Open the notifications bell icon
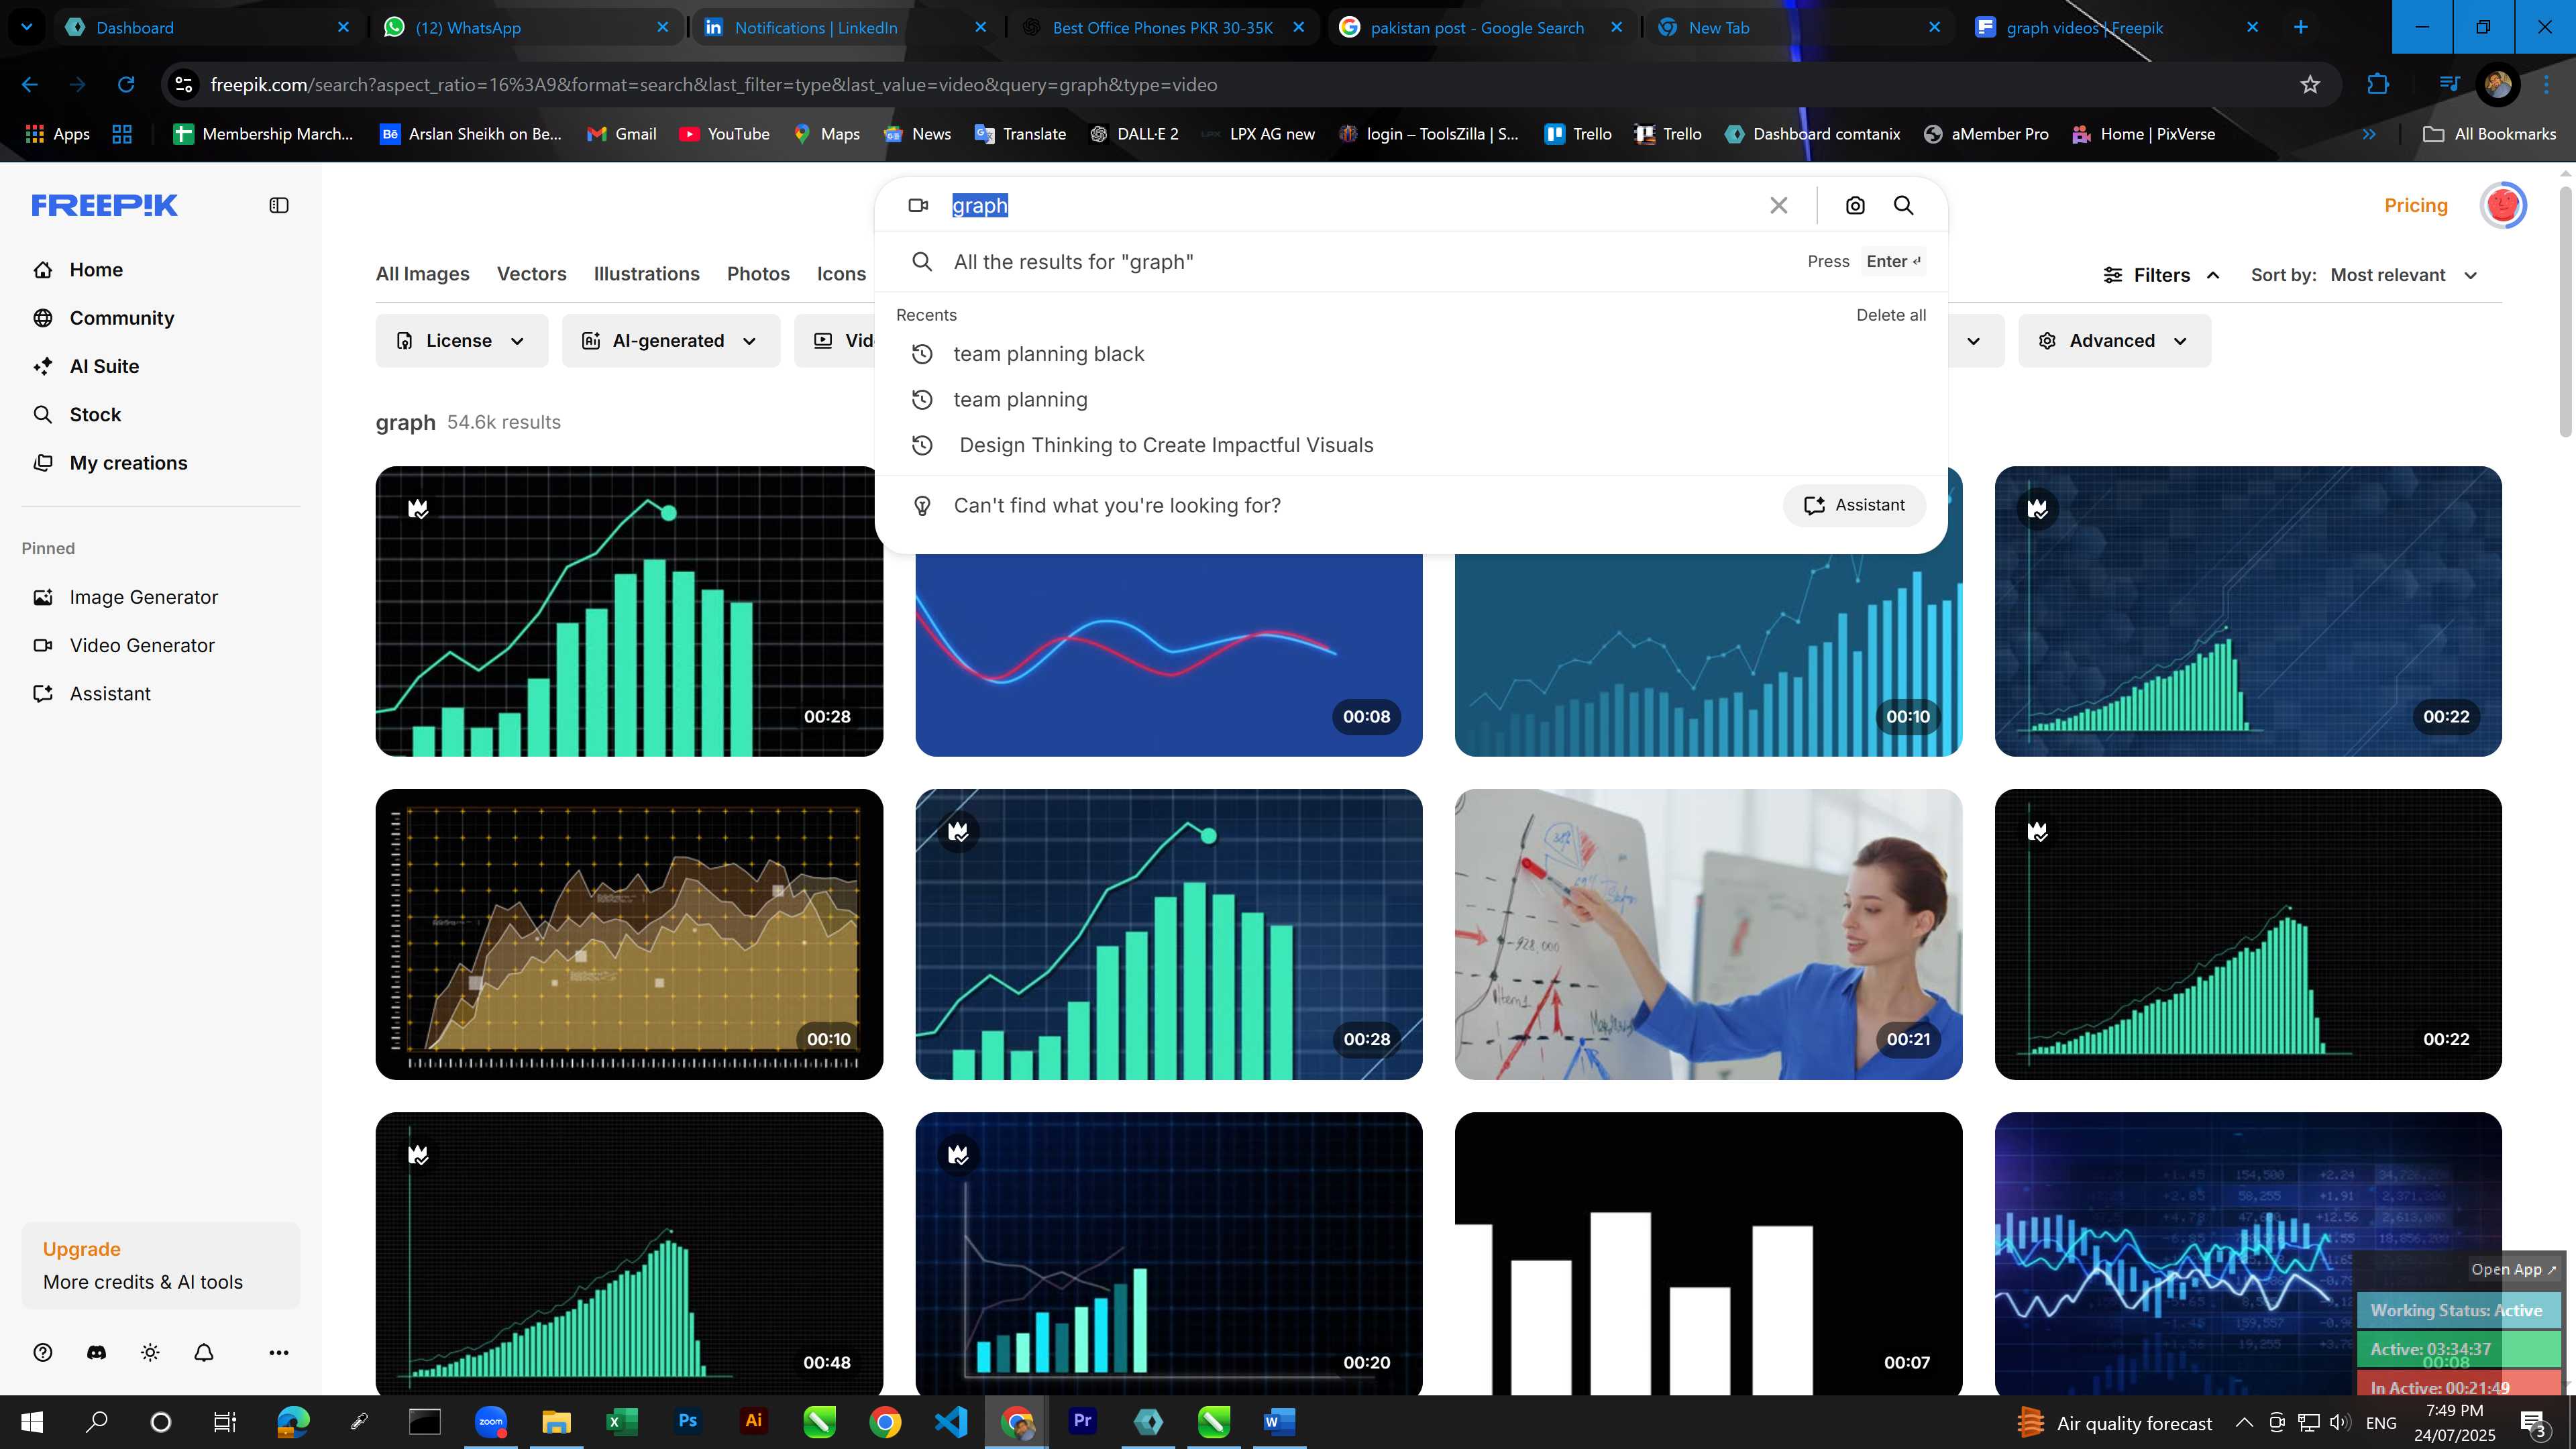The image size is (2576, 1449). [x=204, y=1352]
